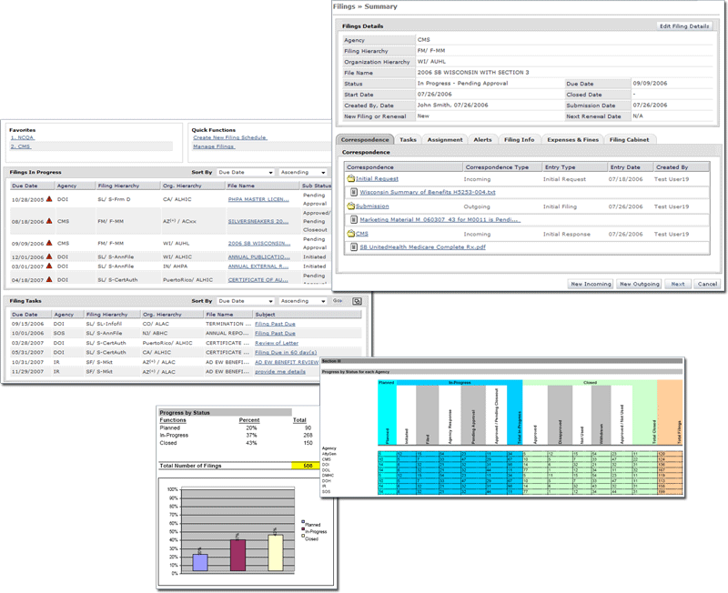The width and height of the screenshot is (728, 593).
Task: Click the Submission folder icon
Action: 351,206
